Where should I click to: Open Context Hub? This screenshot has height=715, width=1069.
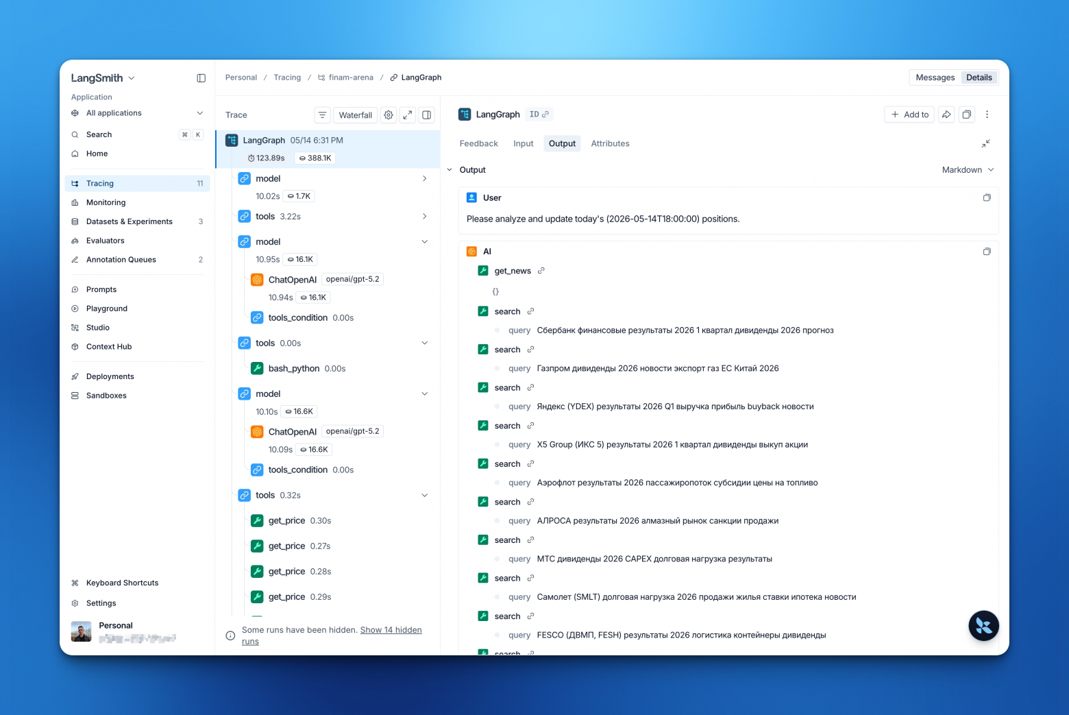[x=137, y=347]
